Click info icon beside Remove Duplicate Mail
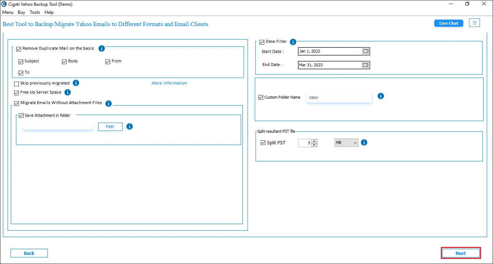493x264 pixels. pos(102,48)
